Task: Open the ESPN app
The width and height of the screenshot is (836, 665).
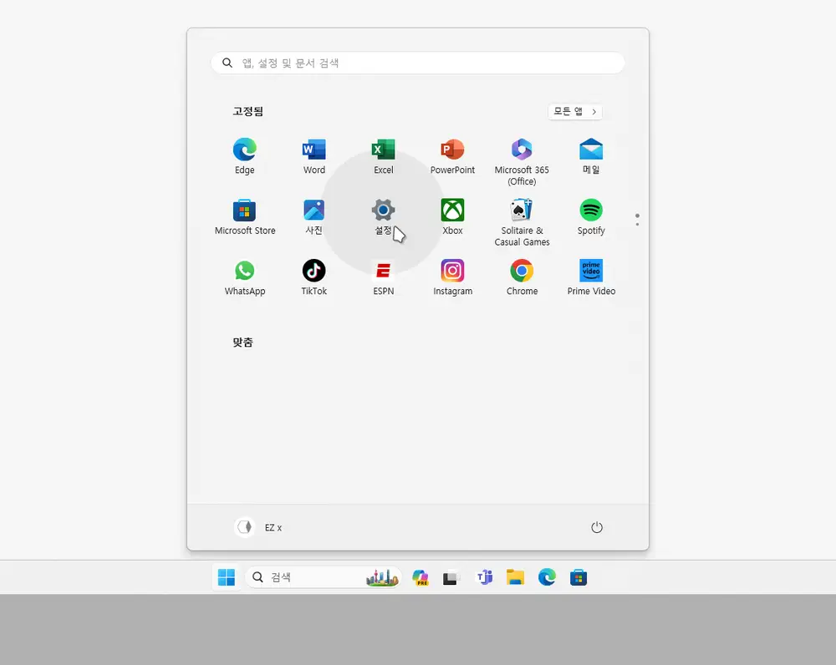Action: [x=384, y=277]
